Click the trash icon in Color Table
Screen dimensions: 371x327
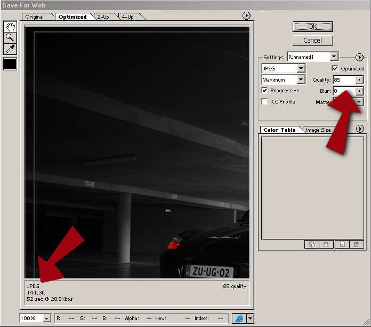click(x=357, y=244)
